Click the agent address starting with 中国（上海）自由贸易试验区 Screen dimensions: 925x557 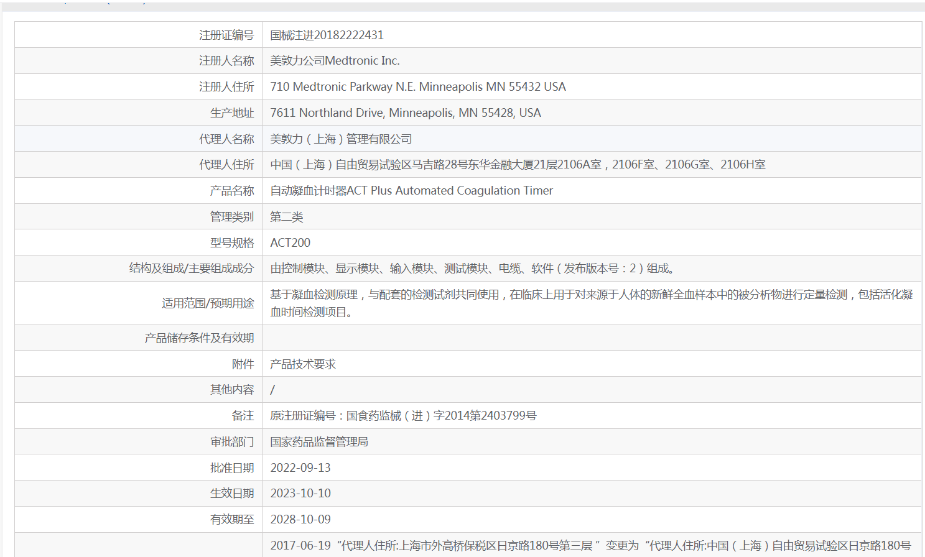(517, 165)
